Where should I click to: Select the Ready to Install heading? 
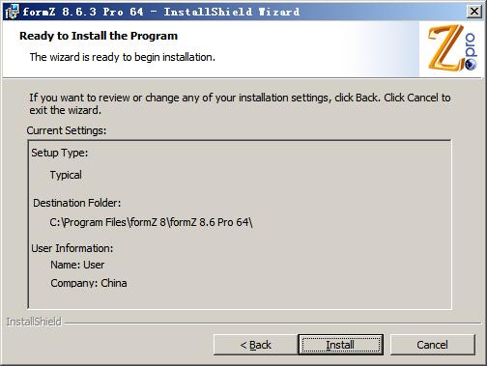tap(99, 36)
